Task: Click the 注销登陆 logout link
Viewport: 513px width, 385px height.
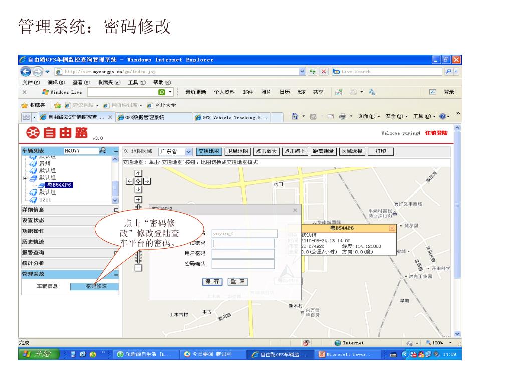Action: click(436, 132)
